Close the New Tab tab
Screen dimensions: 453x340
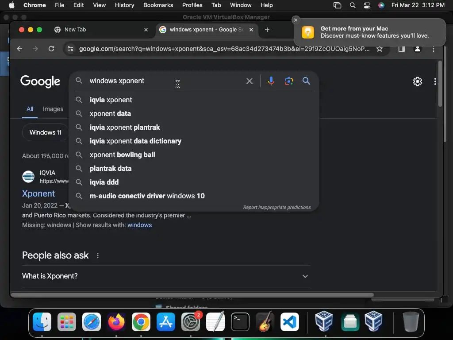[x=146, y=30]
